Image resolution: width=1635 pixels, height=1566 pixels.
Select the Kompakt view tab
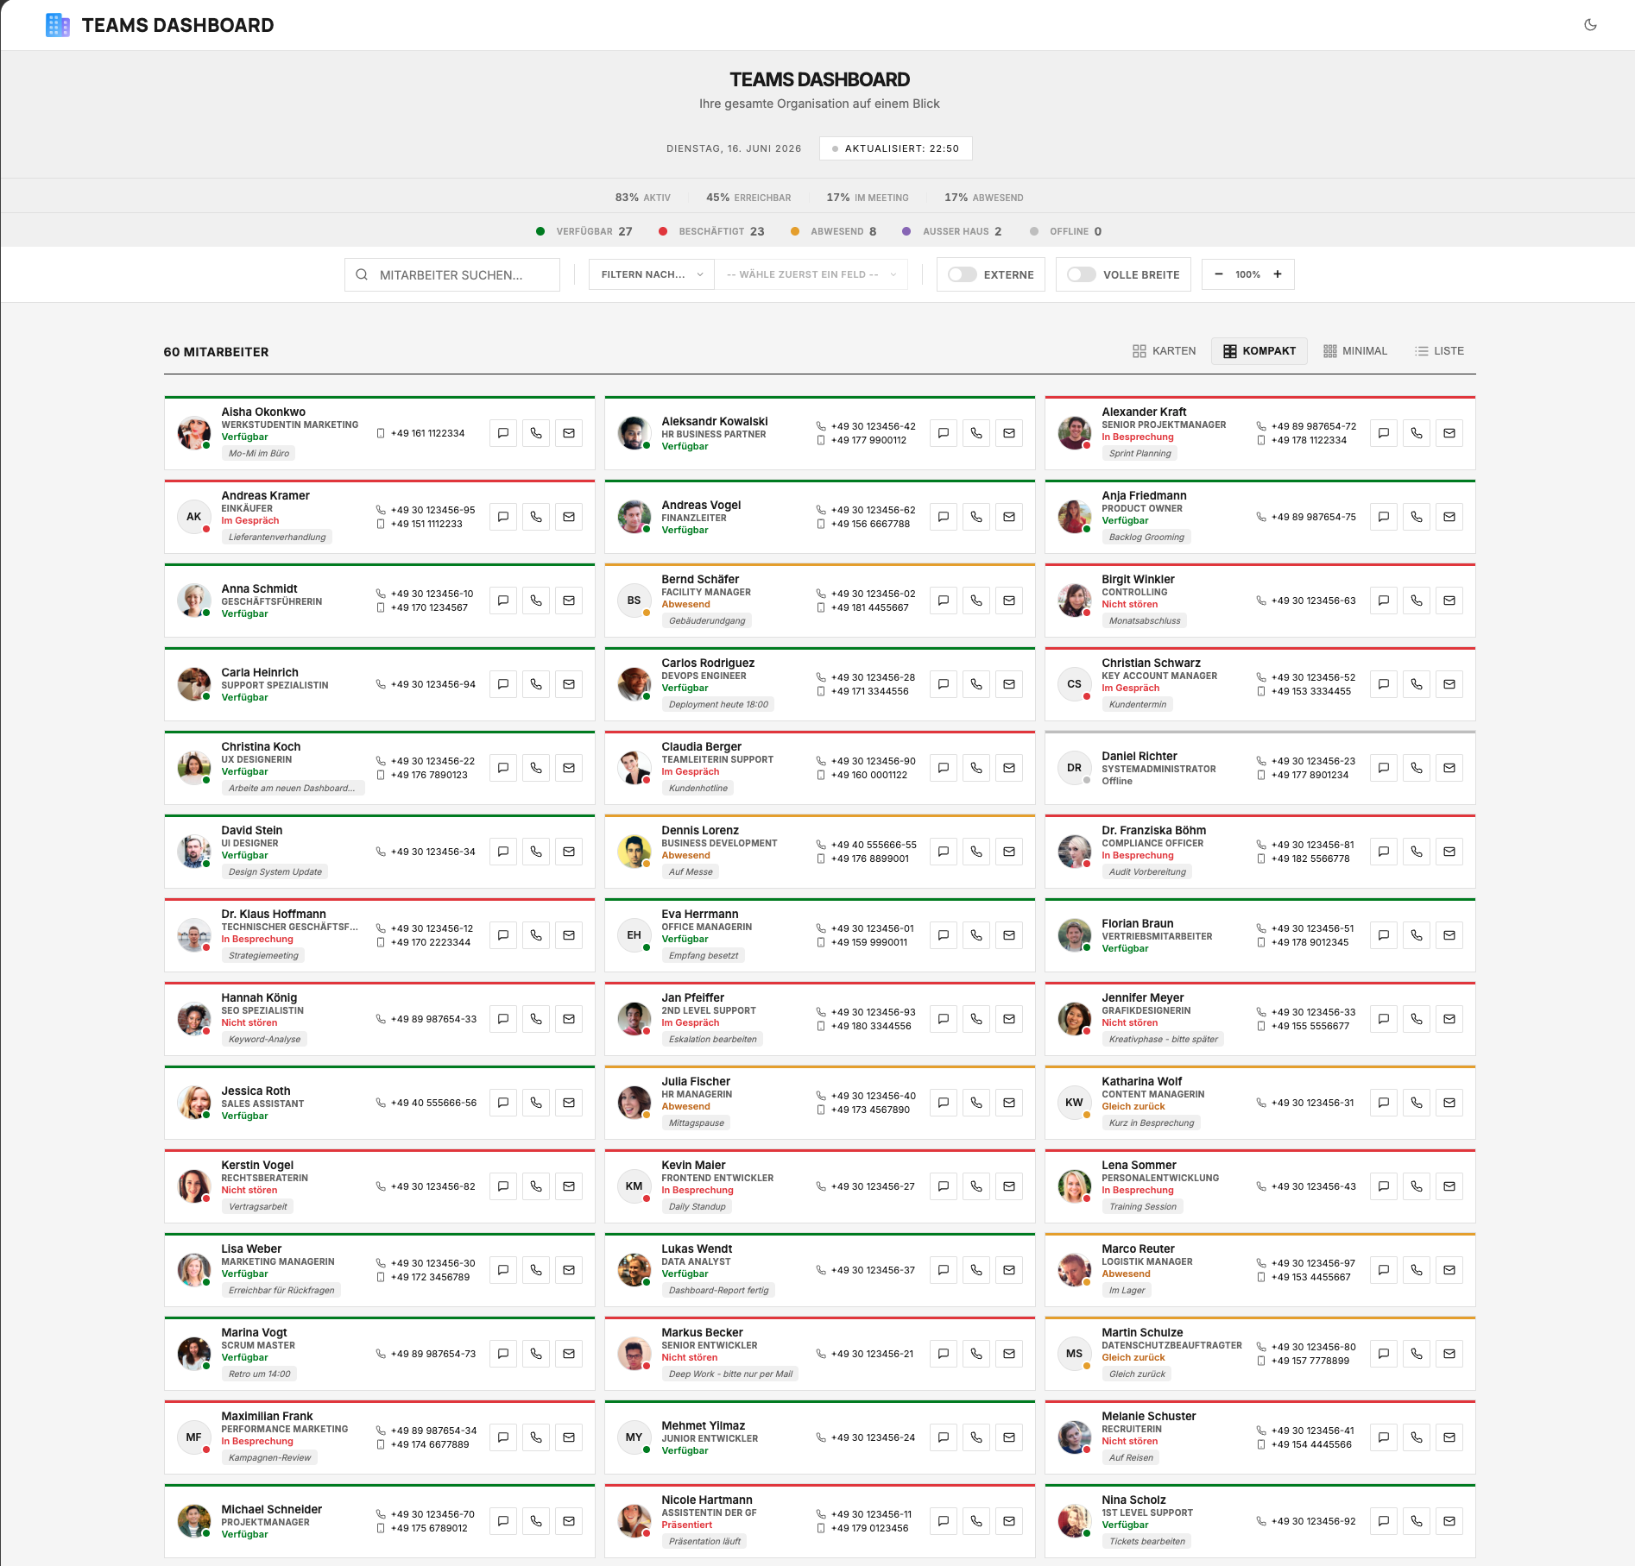tap(1259, 351)
